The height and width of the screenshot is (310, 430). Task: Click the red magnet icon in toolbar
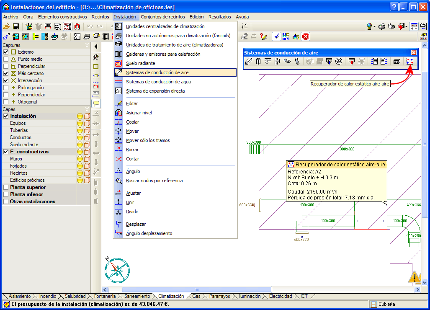point(77,26)
